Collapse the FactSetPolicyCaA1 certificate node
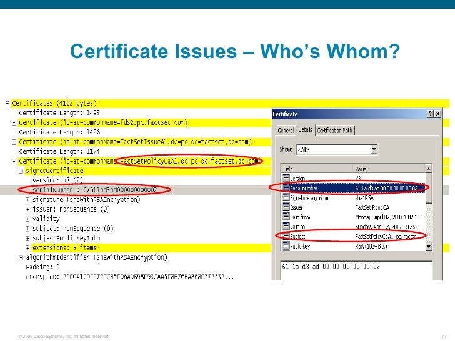The image size is (455, 341). [14, 161]
